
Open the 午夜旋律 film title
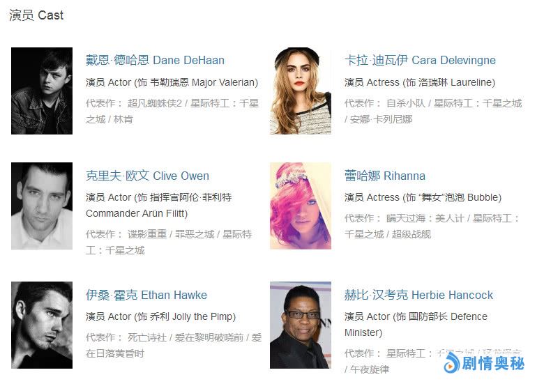pyautogui.click(x=370, y=370)
